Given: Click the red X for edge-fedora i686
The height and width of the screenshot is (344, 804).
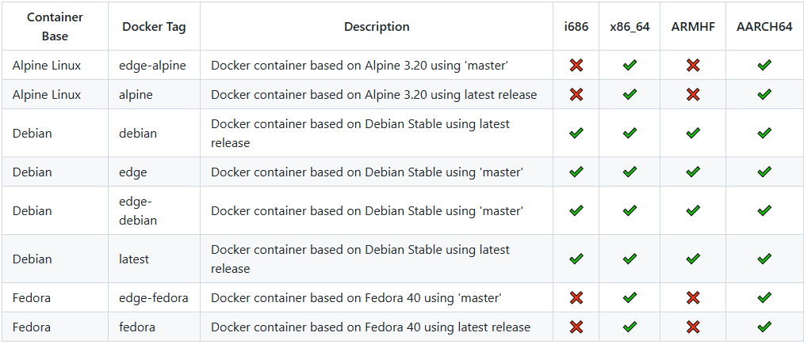Looking at the screenshot, I should [x=576, y=298].
